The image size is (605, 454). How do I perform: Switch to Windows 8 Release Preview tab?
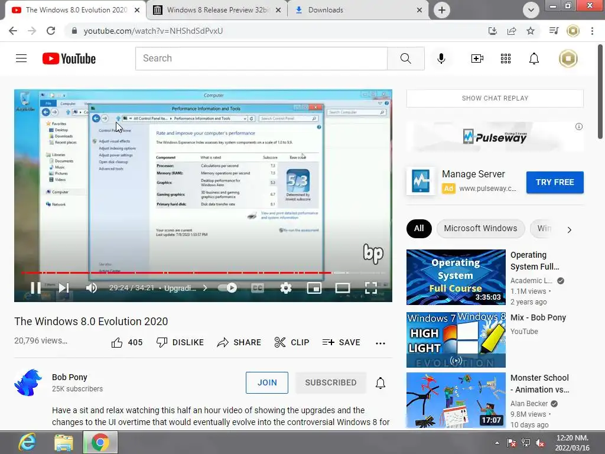217,10
